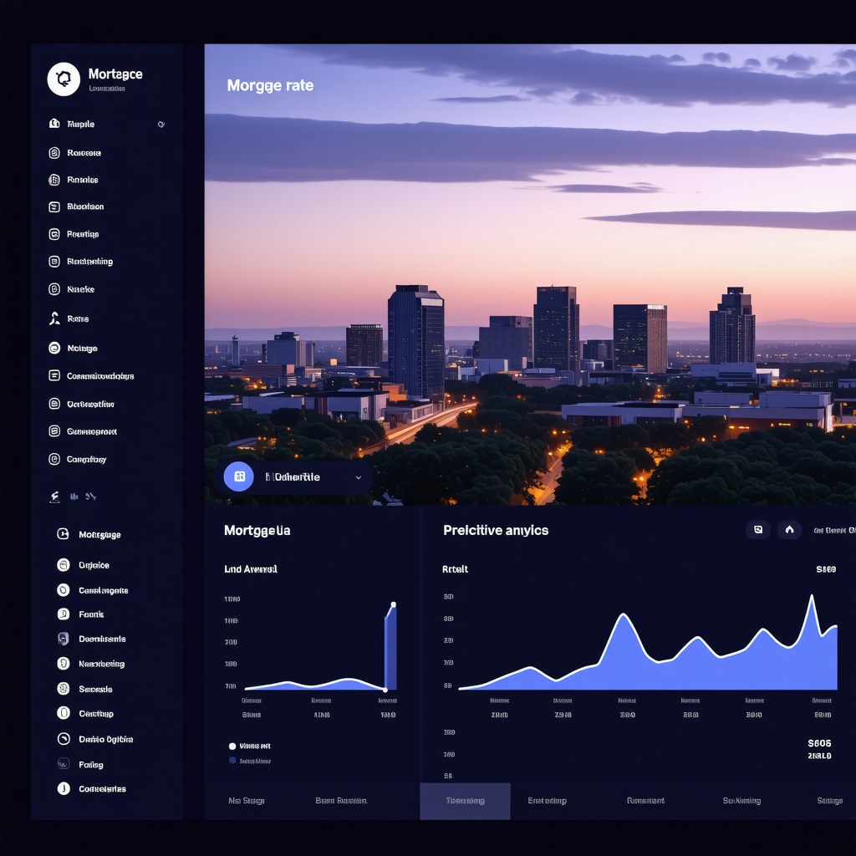The image size is (856, 856).
Task: Click the icon beside 'Nesrcbeing' sidebar item
Action: [x=64, y=663]
